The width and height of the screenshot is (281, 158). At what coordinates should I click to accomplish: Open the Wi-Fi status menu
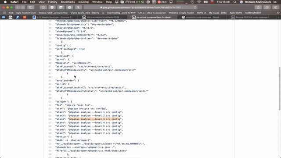pos(199,2)
